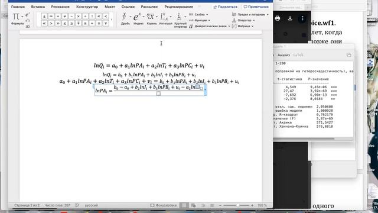Open the three-dot menu in PDF viewer
Image resolution: width=378 pixels, height=213 pixels.
(302, 18)
